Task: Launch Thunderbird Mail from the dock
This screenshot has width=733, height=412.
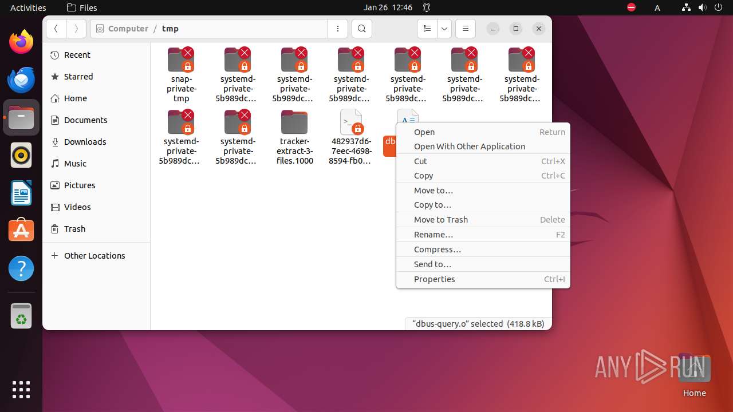Action: point(21,80)
